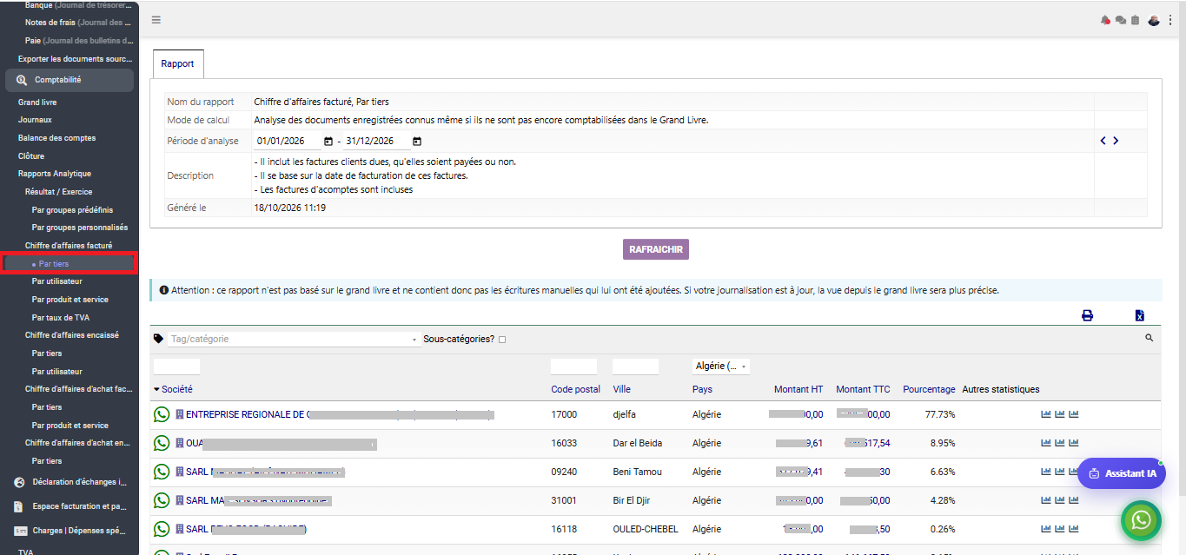Open Résultat / Exercice sidebar group

58,192
